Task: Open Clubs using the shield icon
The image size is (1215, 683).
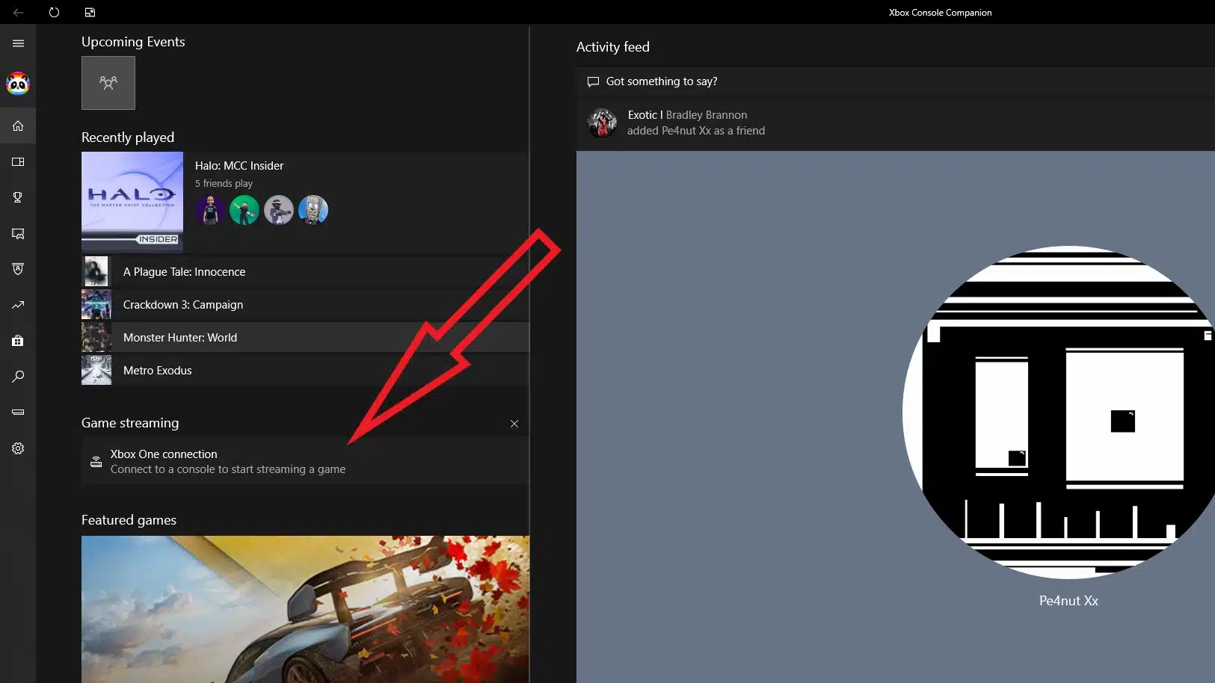Action: (x=17, y=269)
